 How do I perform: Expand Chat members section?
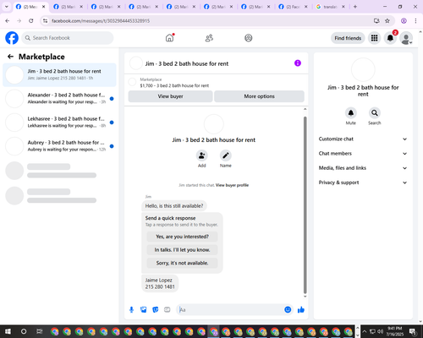(363, 154)
